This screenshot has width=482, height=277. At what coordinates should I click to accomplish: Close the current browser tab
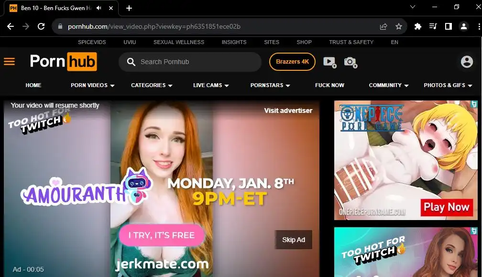point(111,8)
